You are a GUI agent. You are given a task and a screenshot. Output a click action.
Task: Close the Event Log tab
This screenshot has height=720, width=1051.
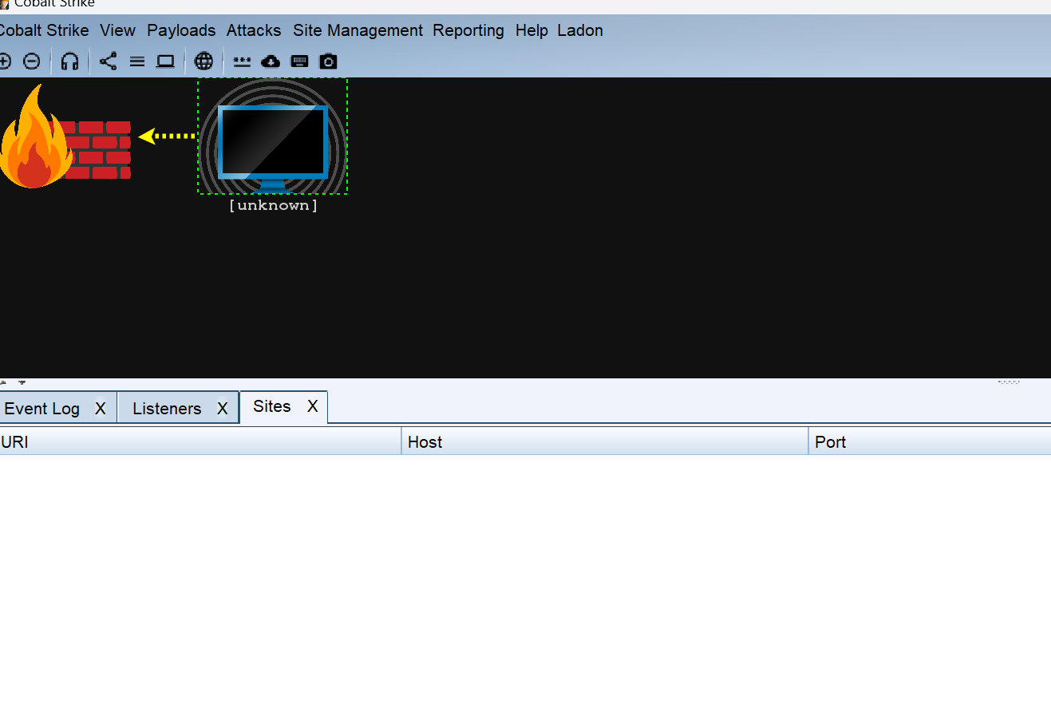[101, 409]
